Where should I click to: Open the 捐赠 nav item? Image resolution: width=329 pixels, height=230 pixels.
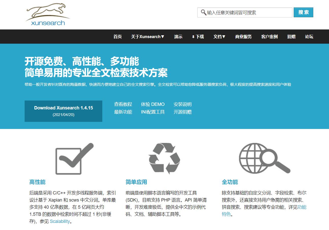pyautogui.click(x=291, y=37)
